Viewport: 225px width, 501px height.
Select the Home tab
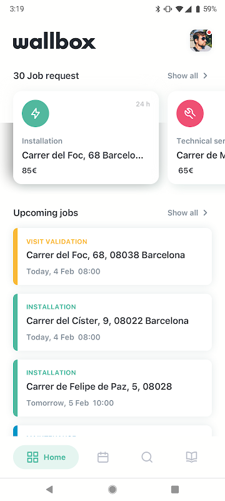point(46,457)
